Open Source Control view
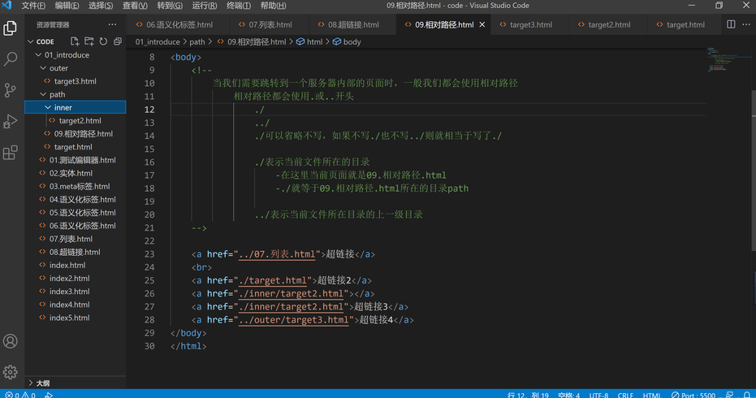Screen dimensions: 756x398 click(x=10, y=90)
